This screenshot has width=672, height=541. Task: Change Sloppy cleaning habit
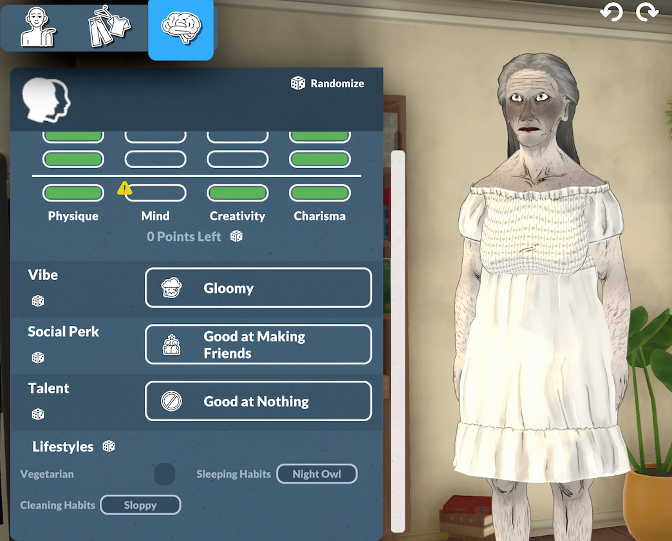click(x=140, y=505)
